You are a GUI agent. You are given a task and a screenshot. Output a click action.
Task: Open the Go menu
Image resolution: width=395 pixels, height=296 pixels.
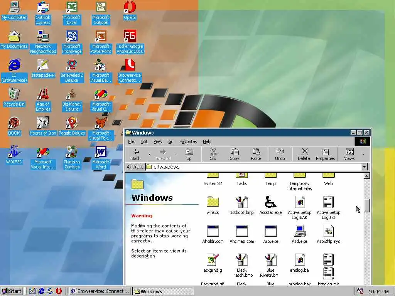point(171,141)
